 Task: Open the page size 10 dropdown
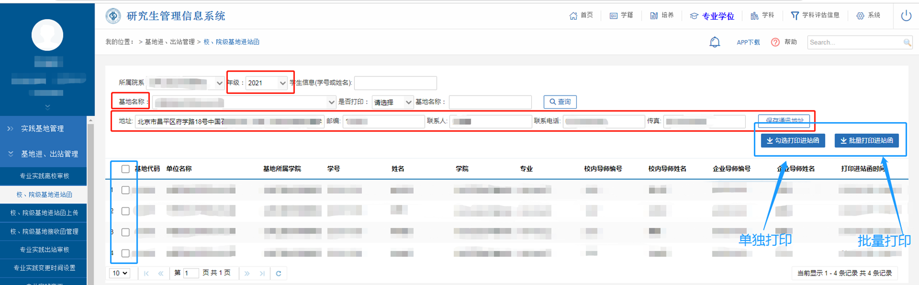tap(120, 273)
